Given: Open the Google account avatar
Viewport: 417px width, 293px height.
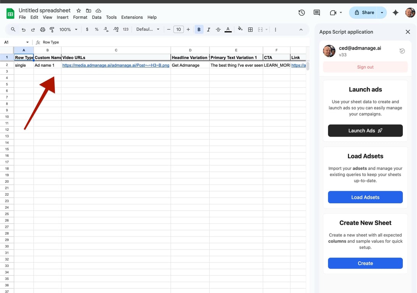Looking at the screenshot, I should [410, 13].
